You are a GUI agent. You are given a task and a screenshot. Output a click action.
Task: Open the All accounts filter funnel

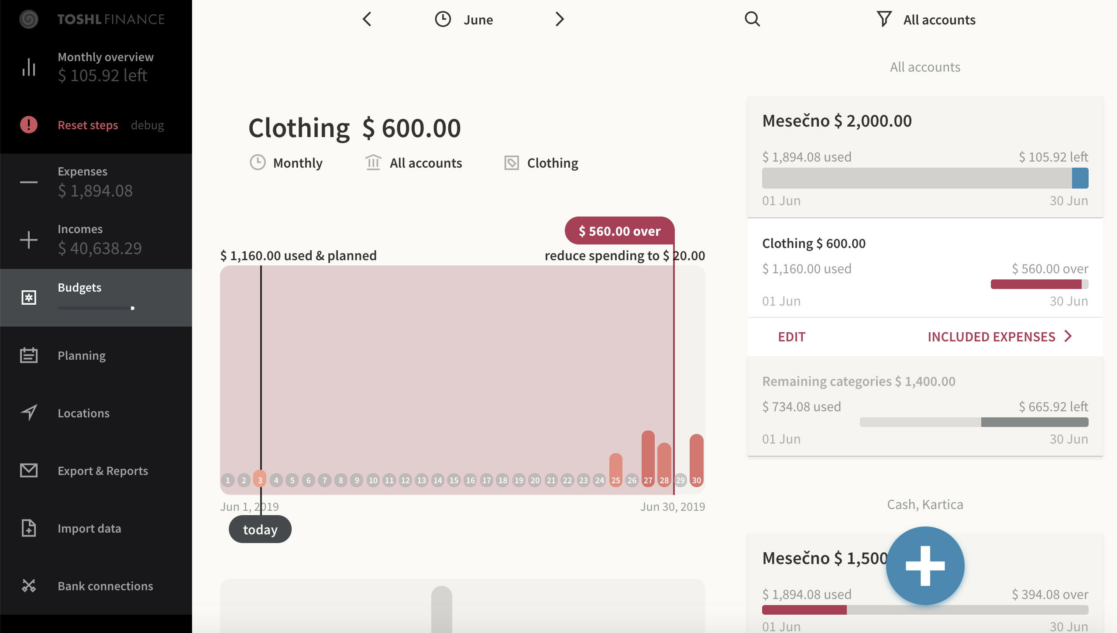point(884,19)
